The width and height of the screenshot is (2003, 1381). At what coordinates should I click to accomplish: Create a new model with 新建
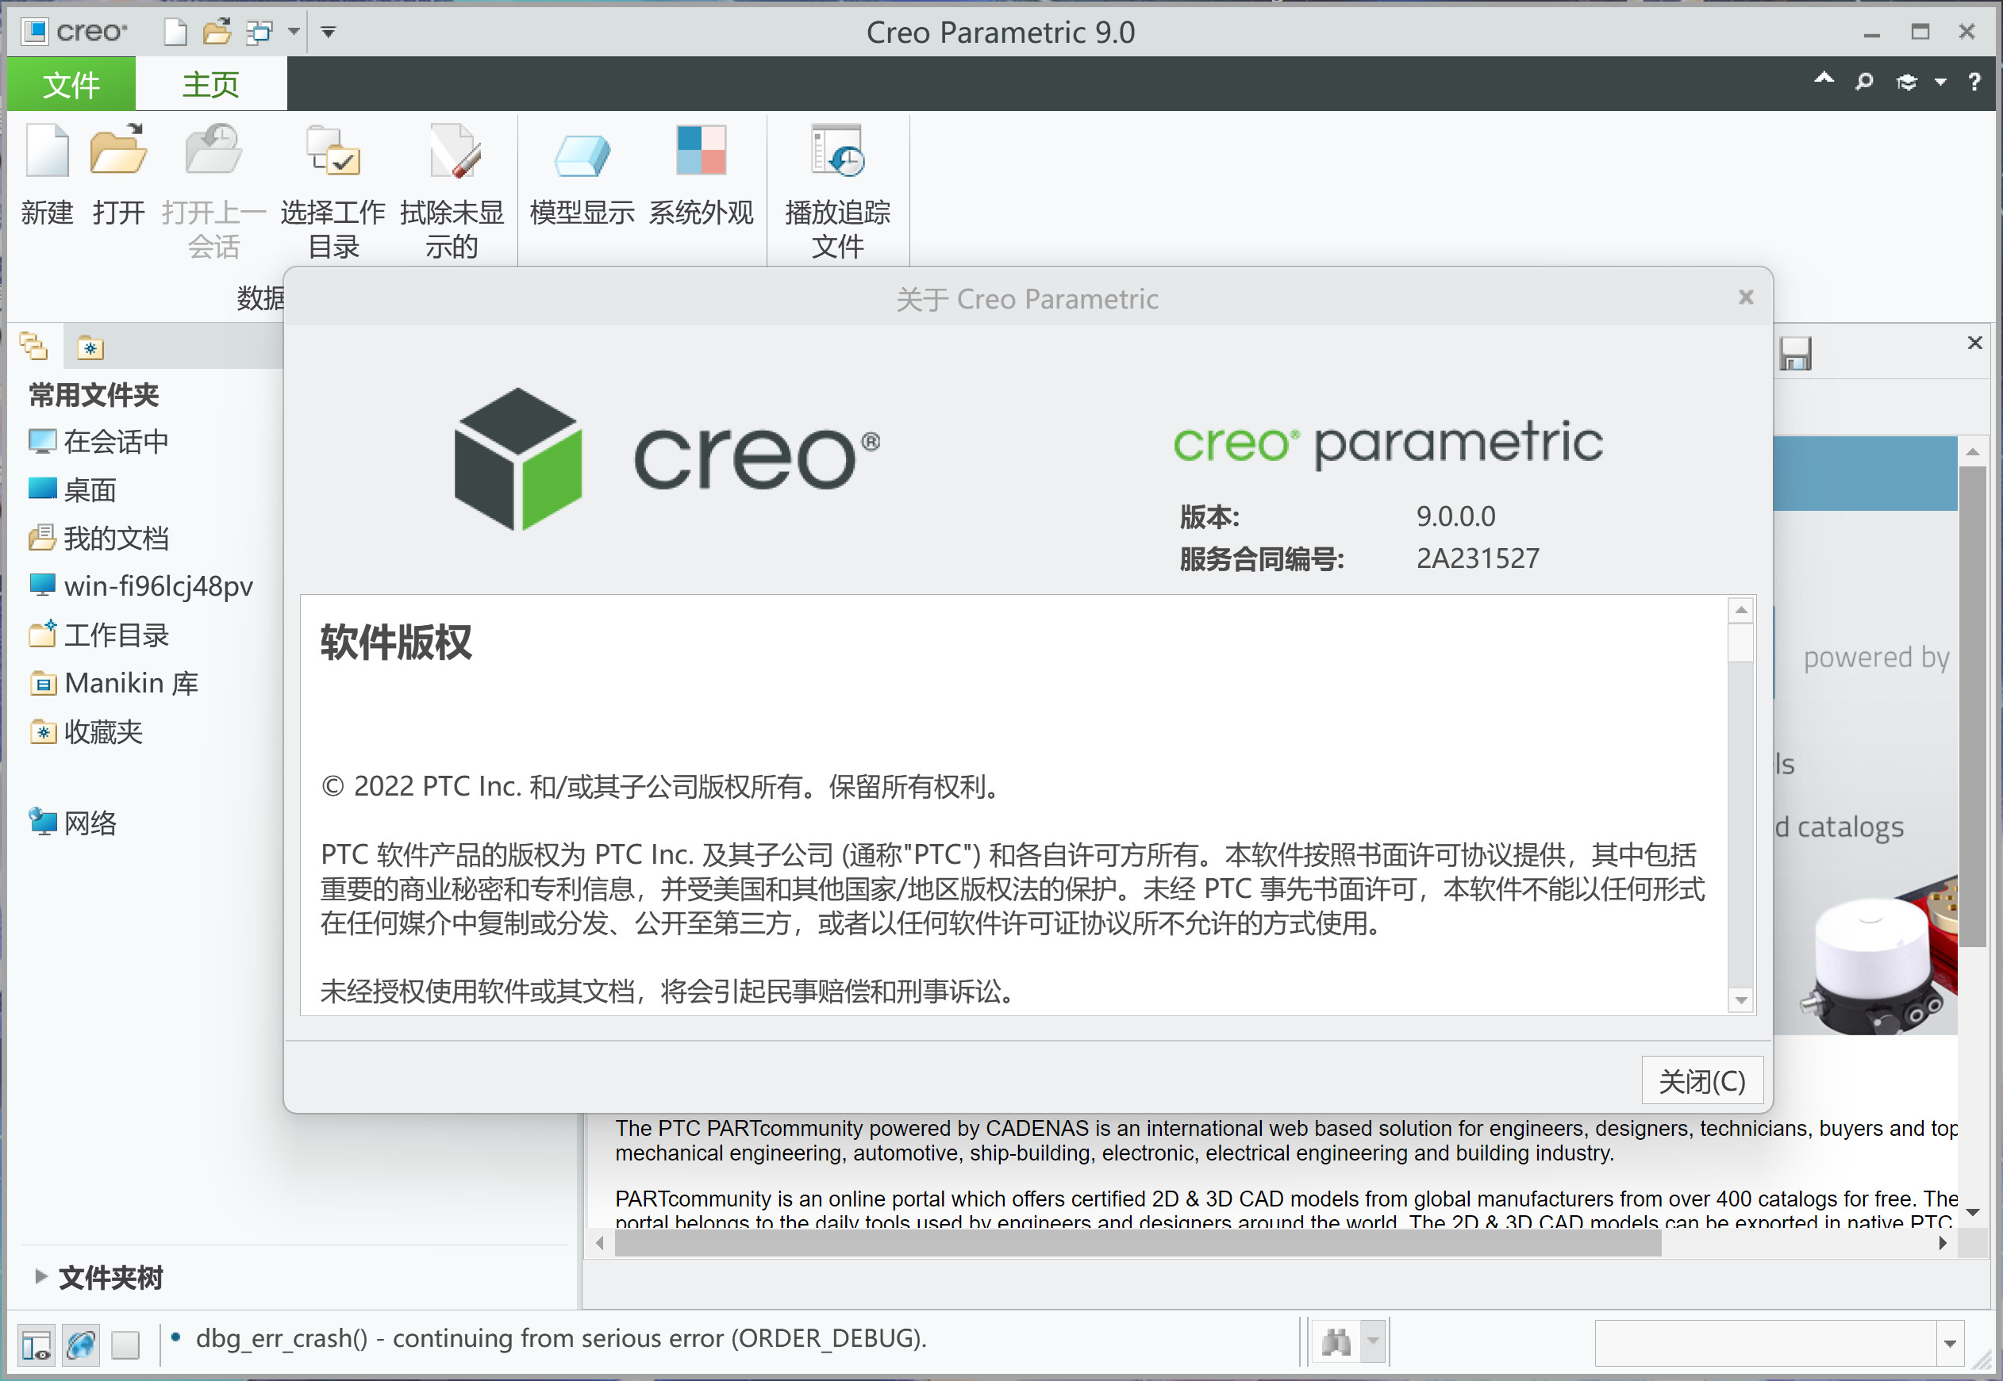[48, 175]
